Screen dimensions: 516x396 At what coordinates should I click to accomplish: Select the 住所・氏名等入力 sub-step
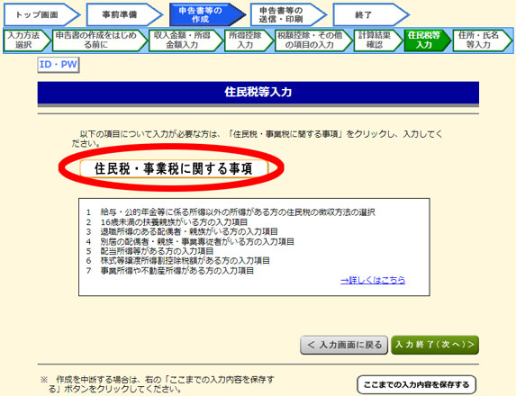point(482,40)
